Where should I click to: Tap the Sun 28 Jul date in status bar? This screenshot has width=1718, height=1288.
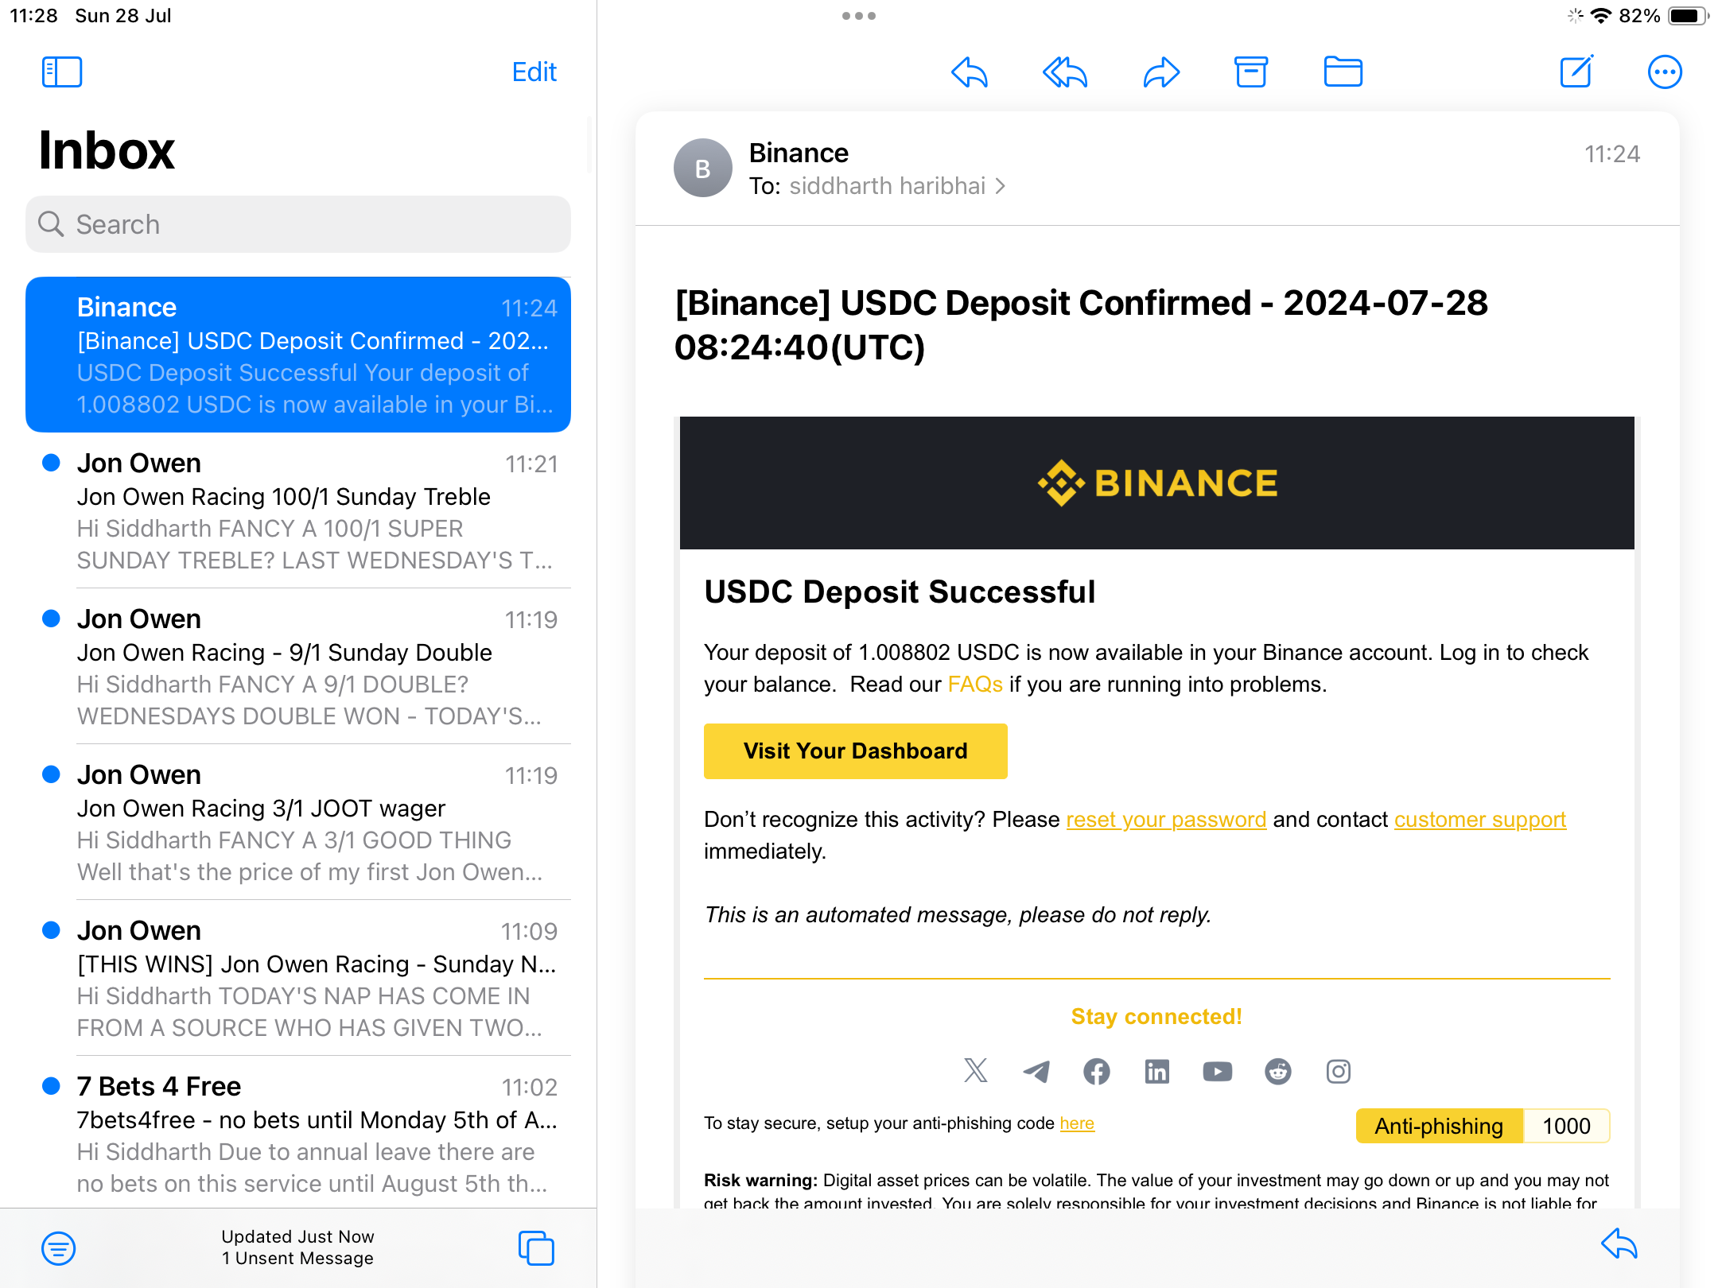tap(123, 16)
